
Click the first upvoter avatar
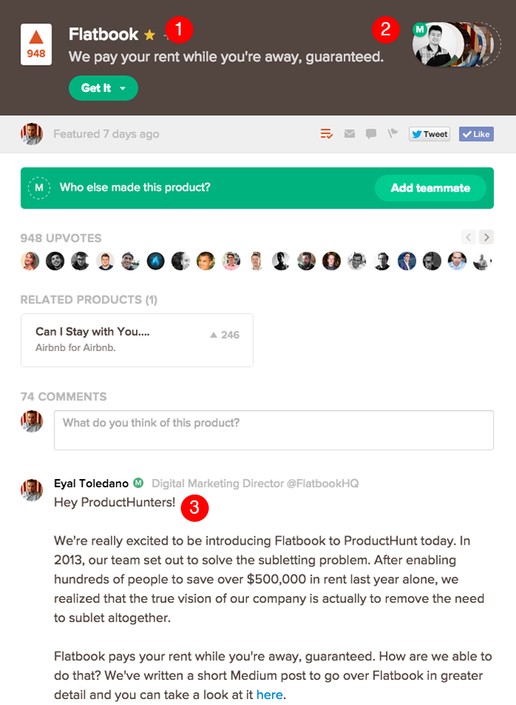31,261
